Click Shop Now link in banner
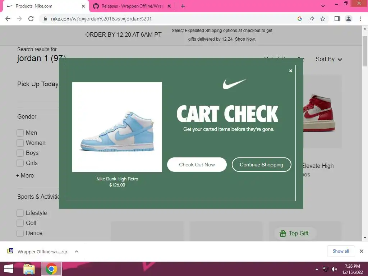 (x=245, y=39)
